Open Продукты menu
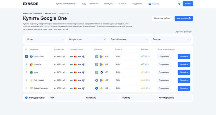Screen dimensions: 216x115 tap(110, 4)
